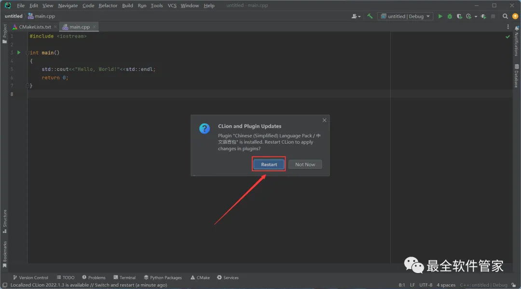This screenshot has width=521, height=289.
Task: Click the Restart button in the dialog
Action: pyautogui.click(x=269, y=165)
